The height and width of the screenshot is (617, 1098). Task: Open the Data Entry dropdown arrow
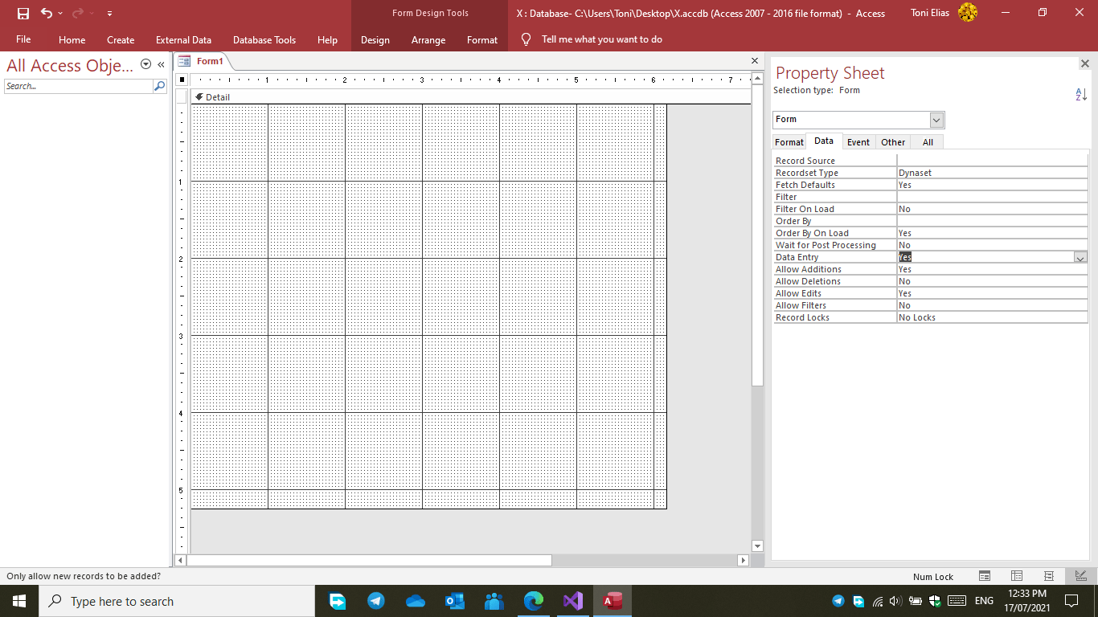[1080, 258]
